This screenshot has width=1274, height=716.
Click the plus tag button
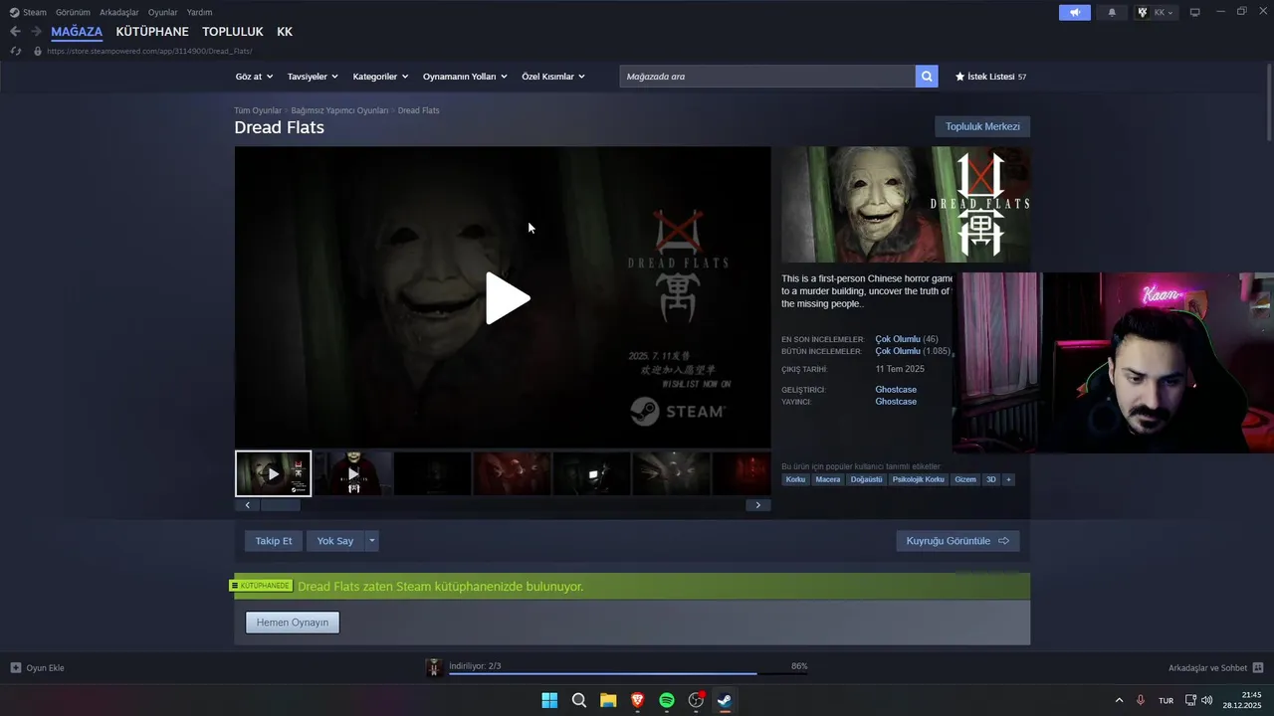click(x=1008, y=479)
